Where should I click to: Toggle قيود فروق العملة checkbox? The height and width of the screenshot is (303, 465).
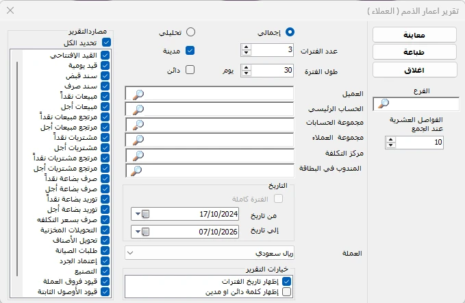[105, 281]
